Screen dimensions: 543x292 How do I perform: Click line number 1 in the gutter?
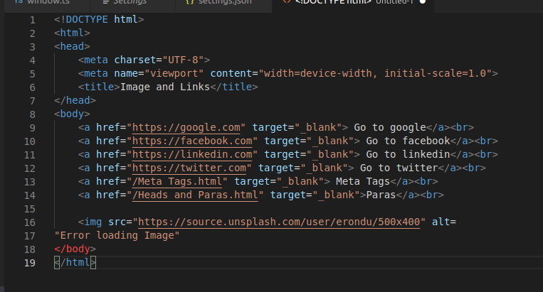tap(32, 20)
